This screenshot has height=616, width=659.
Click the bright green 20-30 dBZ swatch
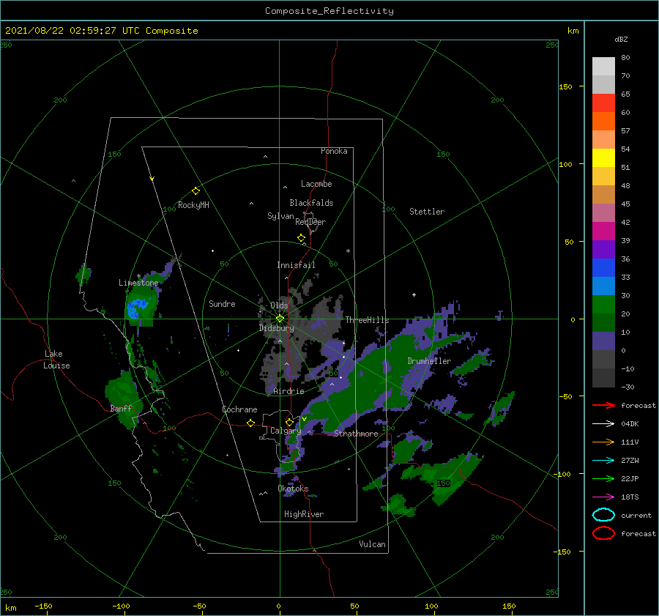[603, 305]
